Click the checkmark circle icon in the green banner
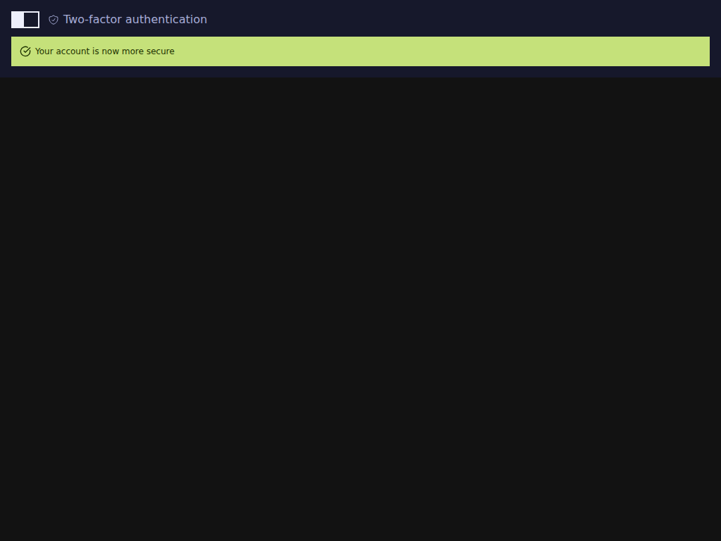Image resolution: width=721 pixels, height=541 pixels. point(25,51)
